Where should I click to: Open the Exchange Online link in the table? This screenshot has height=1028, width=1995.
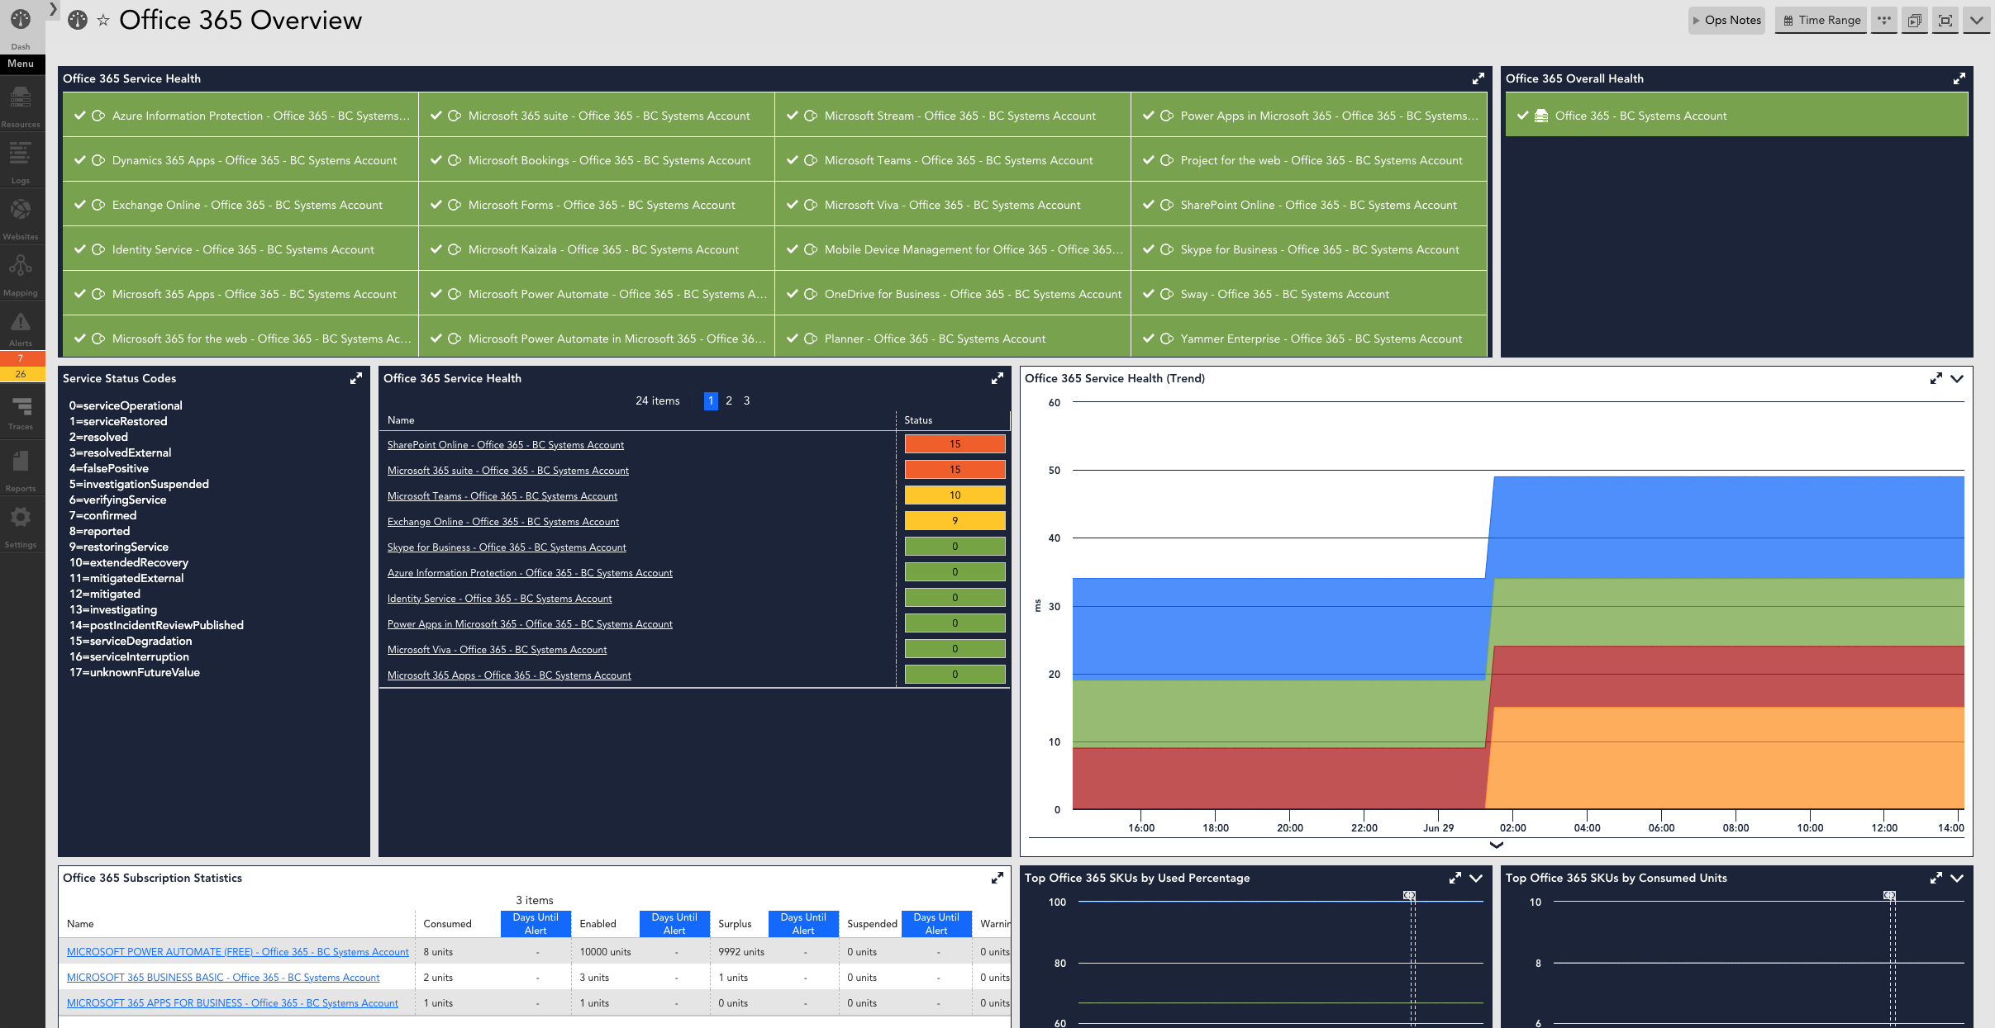pos(503,521)
